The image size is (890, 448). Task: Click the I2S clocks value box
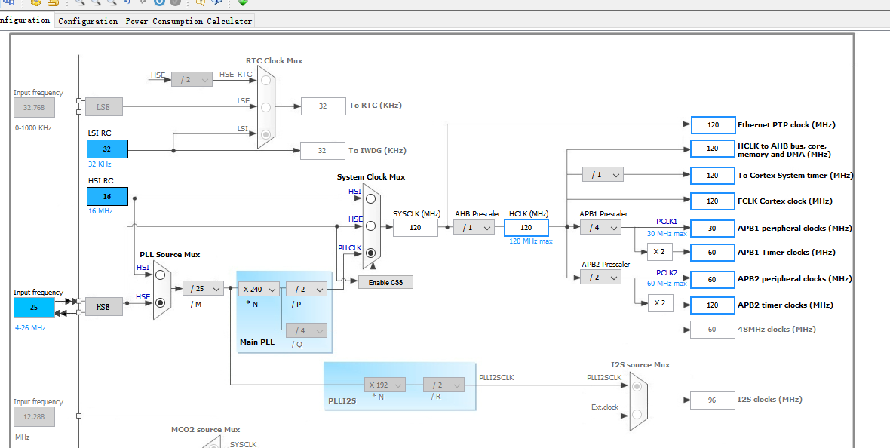713,400
